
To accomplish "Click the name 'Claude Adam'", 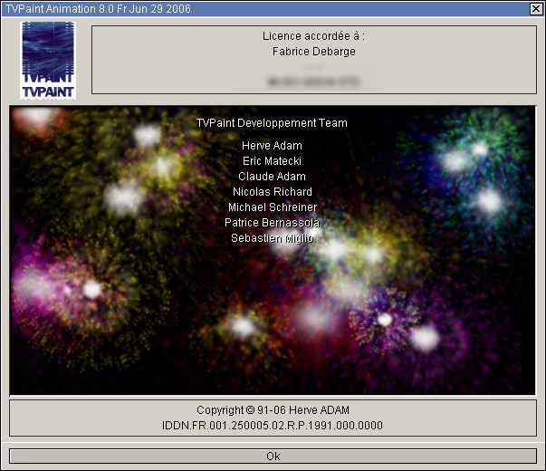I will (272, 177).
